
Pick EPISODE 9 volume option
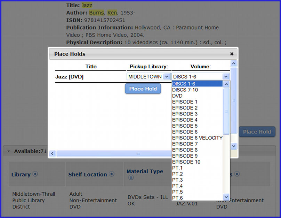click(x=197, y=156)
